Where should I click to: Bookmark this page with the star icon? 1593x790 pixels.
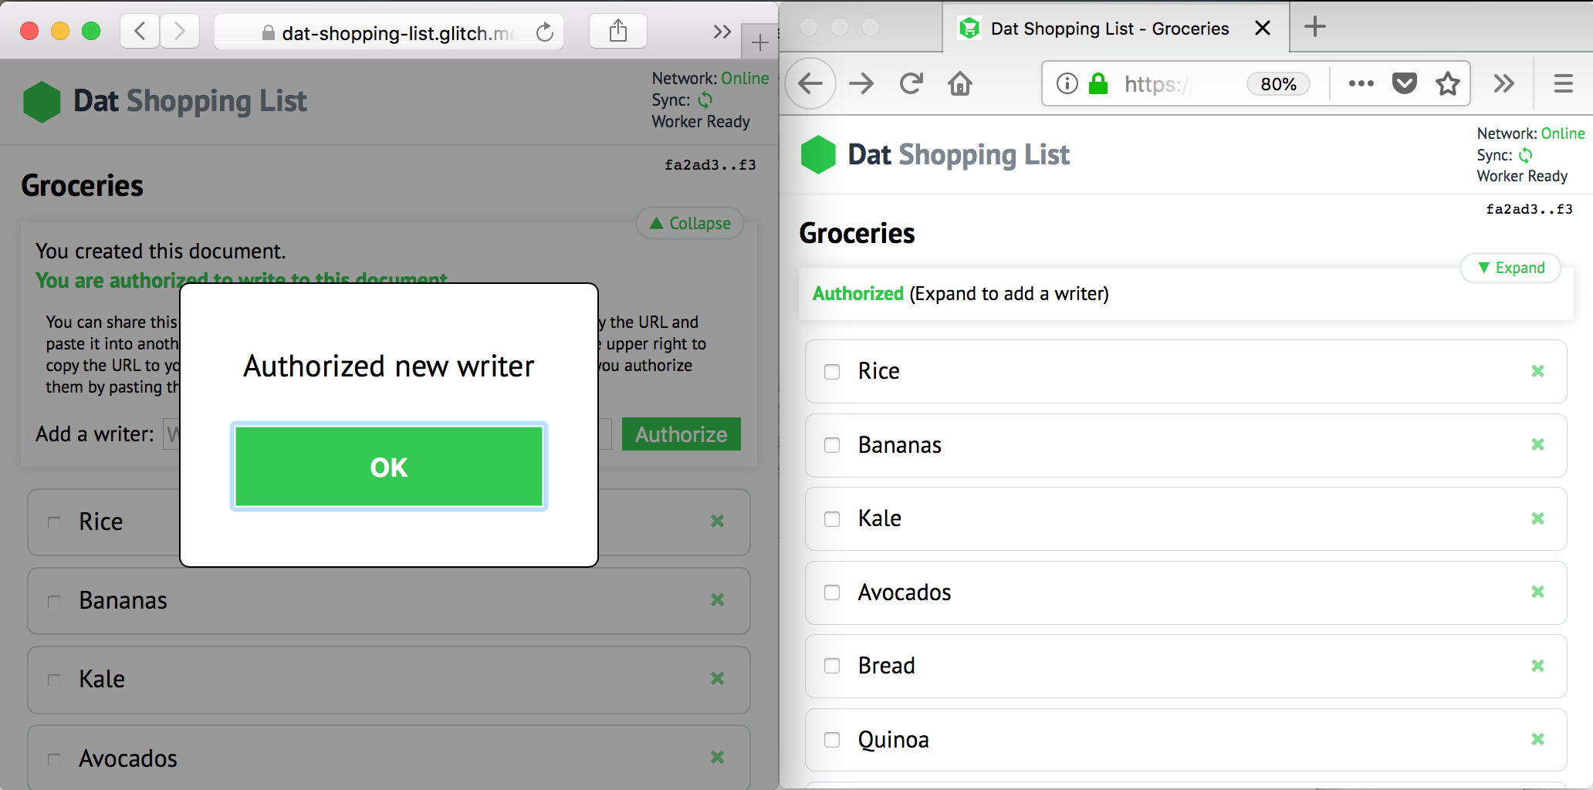pyautogui.click(x=1448, y=83)
